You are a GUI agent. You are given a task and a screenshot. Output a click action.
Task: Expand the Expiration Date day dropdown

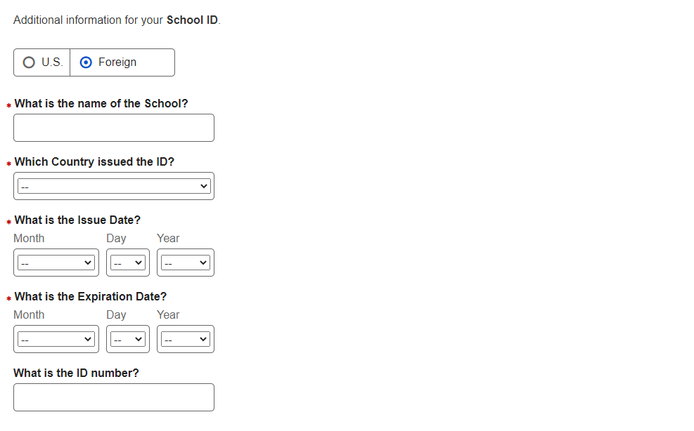(128, 339)
